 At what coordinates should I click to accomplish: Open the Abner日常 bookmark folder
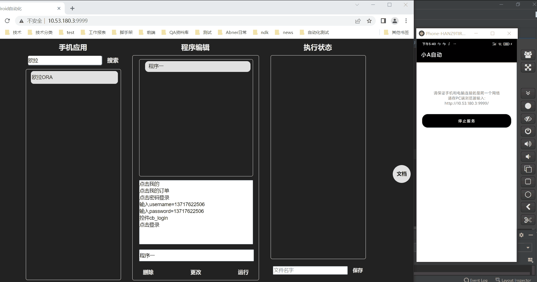(x=232, y=33)
